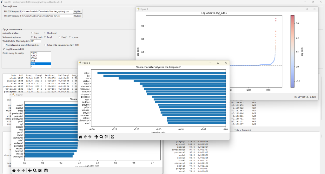
Task: Save Figure 1 with the floppy disk icon
Action: 46,171
